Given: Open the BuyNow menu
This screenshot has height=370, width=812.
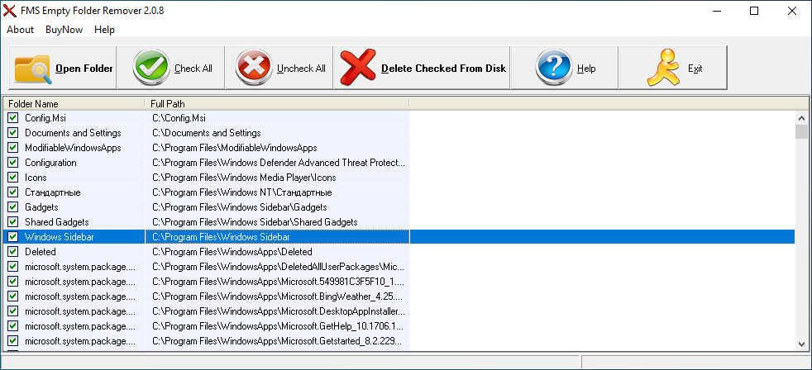Looking at the screenshot, I should click(64, 30).
